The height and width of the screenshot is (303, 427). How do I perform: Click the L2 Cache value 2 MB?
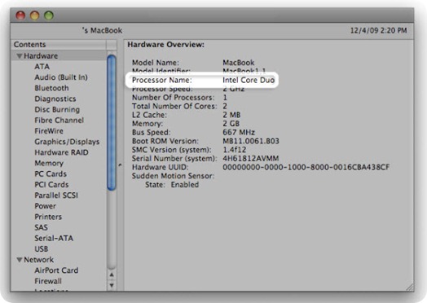pyautogui.click(x=231, y=115)
